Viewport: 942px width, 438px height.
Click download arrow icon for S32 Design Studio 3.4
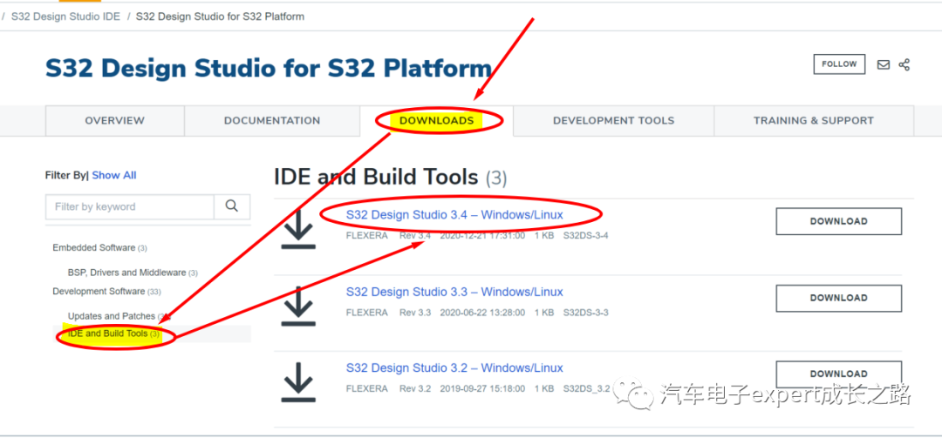pos(298,229)
